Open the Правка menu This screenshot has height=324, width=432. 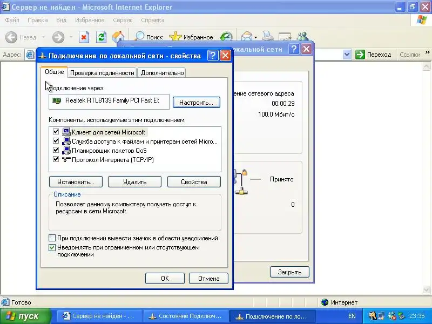point(37,20)
